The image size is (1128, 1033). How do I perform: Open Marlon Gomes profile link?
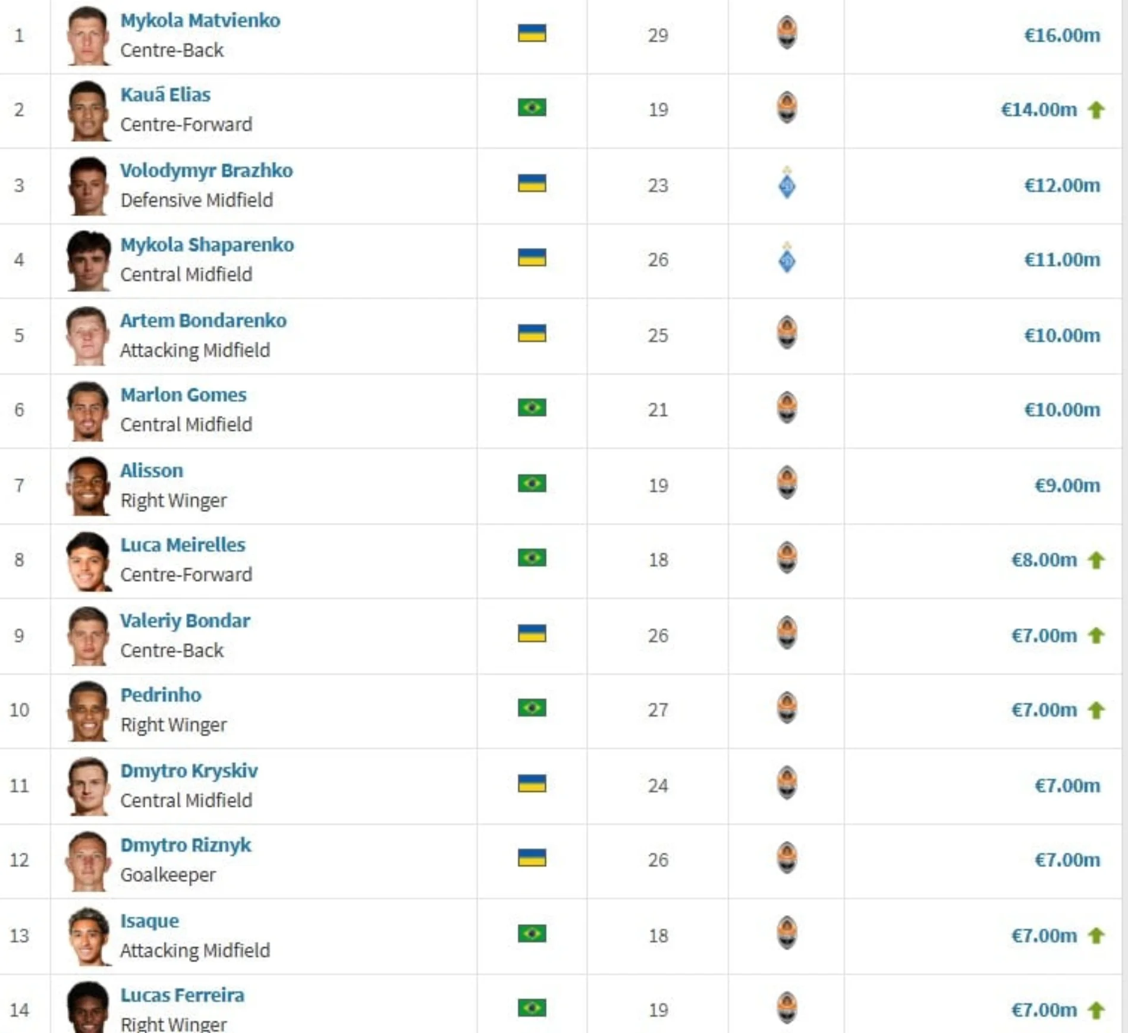[183, 395]
